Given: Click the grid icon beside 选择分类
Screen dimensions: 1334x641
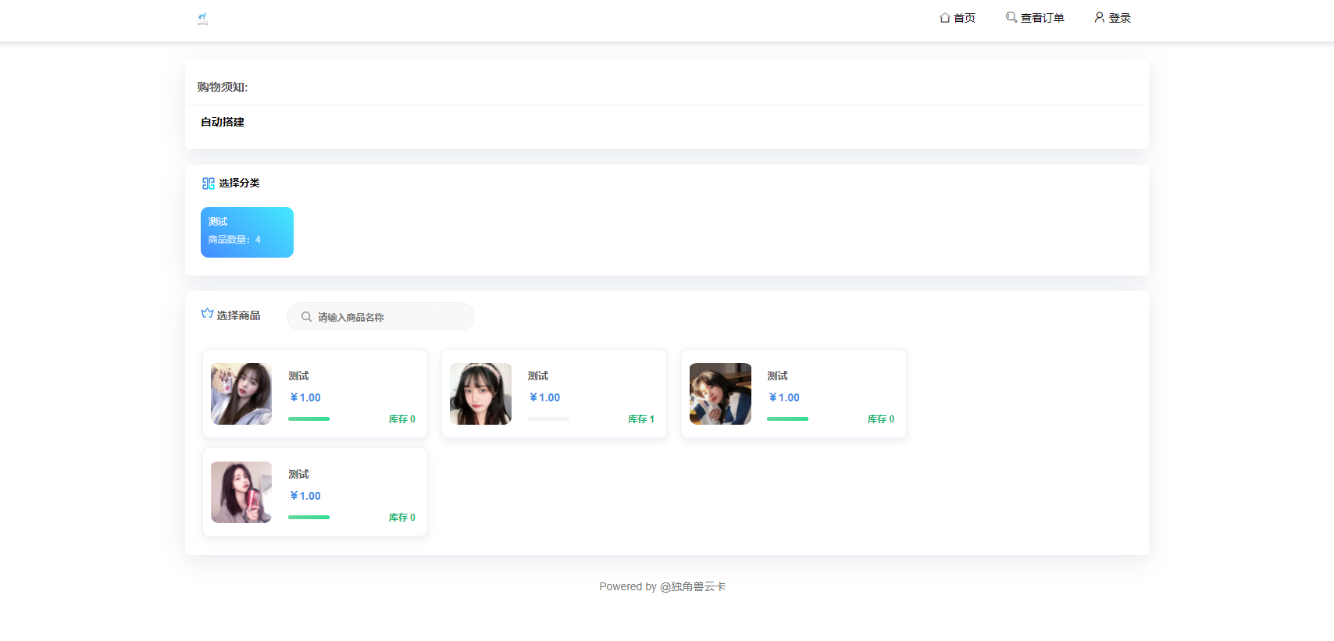Looking at the screenshot, I should tap(208, 183).
